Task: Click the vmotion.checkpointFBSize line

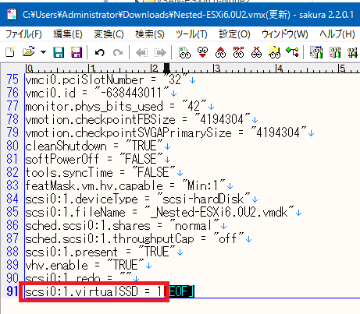Action: click(138, 119)
